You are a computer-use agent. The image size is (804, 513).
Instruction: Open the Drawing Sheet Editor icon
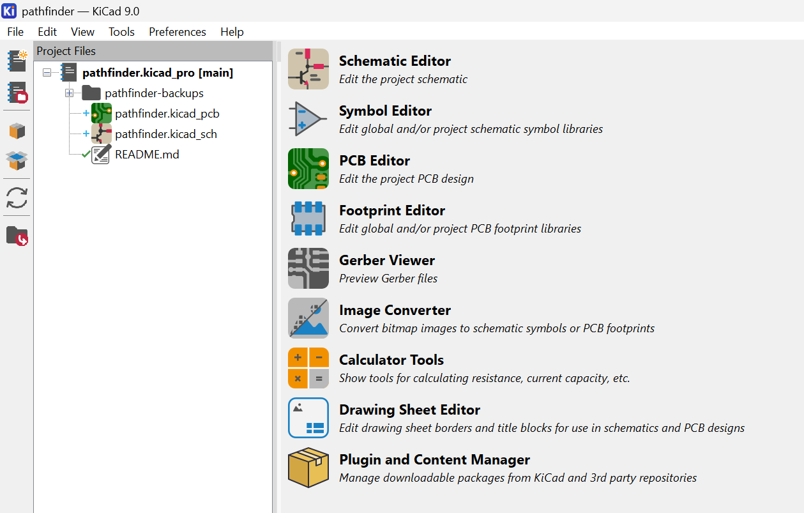308,418
